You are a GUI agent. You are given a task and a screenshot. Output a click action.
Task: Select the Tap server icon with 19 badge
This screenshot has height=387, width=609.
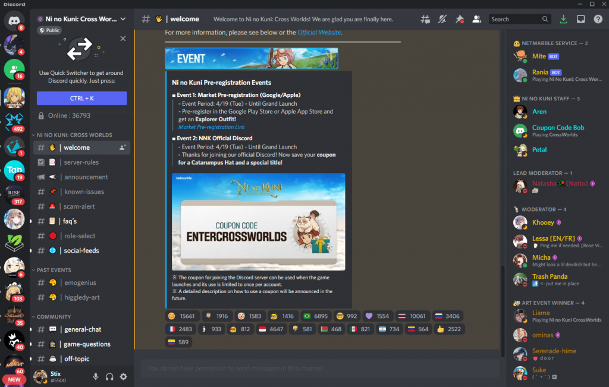[14, 171]
